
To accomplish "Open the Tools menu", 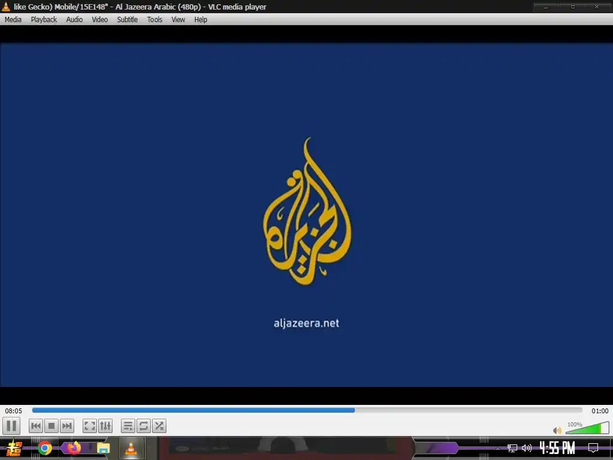I will click(154, 20).
